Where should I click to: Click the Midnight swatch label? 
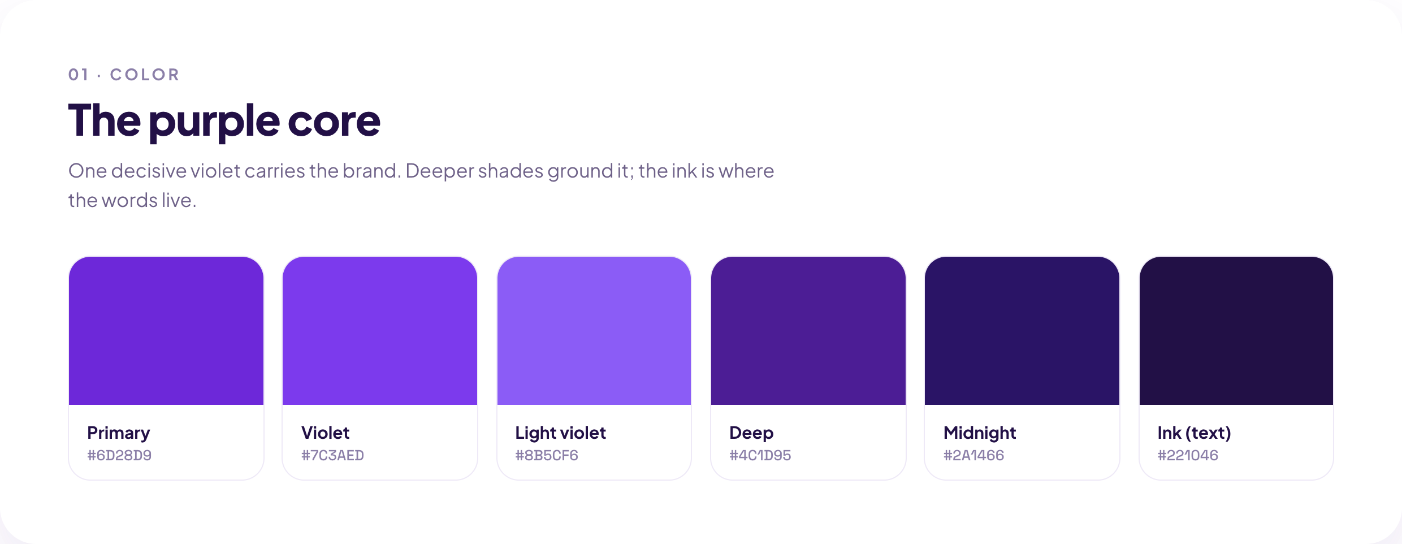pos(980,433)
